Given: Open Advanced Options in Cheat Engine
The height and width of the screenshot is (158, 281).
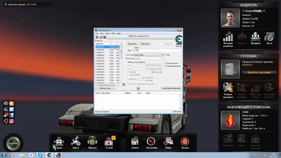Looking at the screenshot, I should [102, 111].
